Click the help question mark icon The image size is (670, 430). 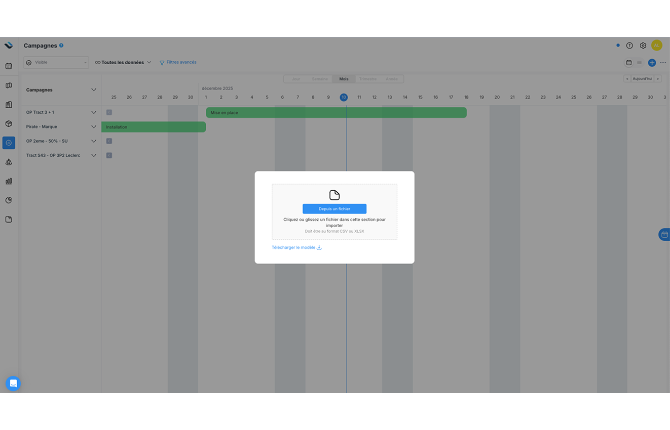pyautogui.click(x=629, y=45)
